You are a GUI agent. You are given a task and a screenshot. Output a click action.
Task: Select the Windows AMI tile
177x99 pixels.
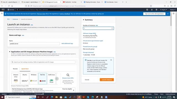34,79
